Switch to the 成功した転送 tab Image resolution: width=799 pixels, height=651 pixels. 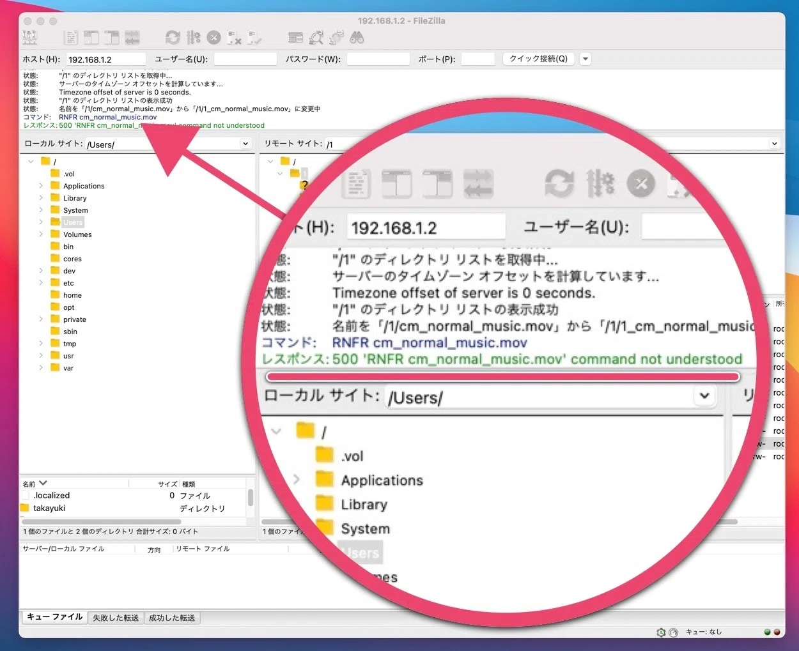point(172,618)
